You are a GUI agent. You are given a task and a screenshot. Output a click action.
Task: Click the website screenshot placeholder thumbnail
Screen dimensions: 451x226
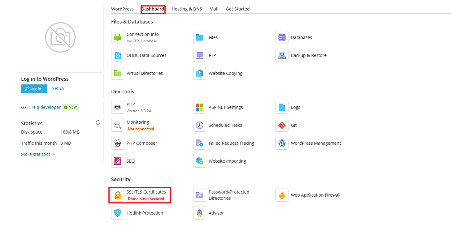point(60,37)
